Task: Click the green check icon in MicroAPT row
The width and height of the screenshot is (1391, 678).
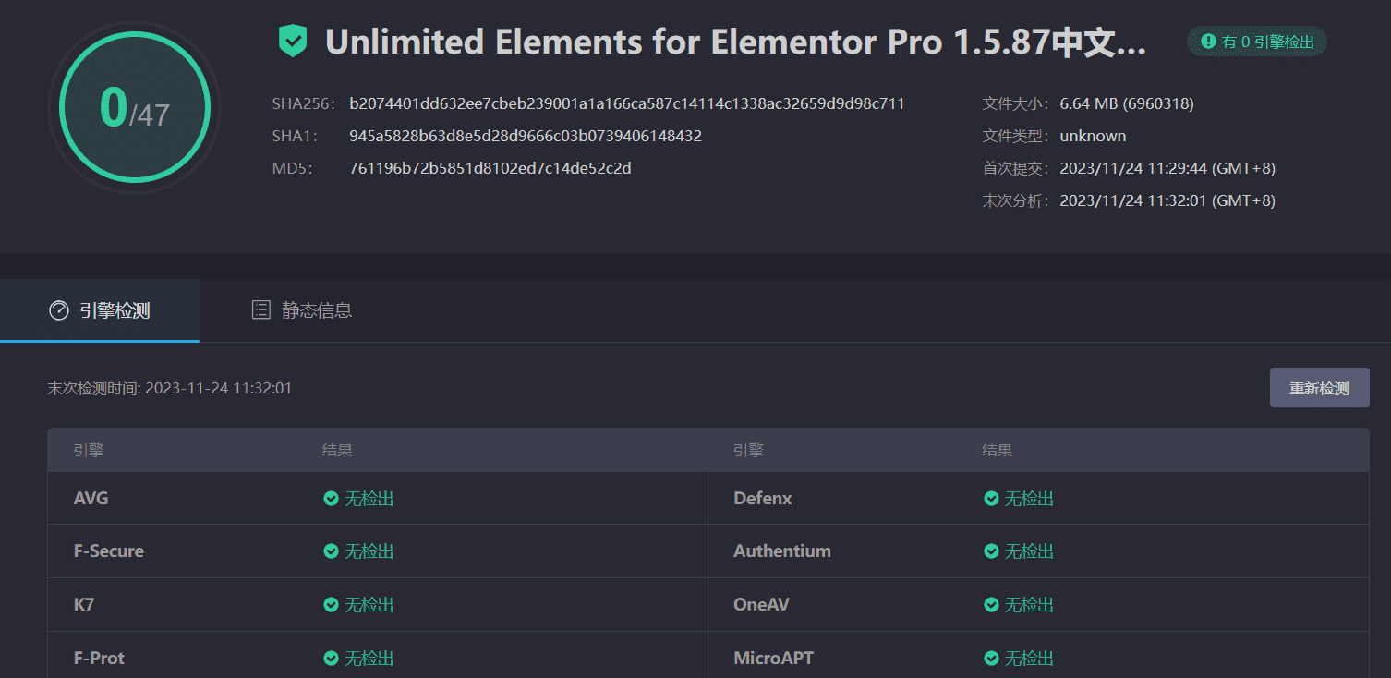Action: pyautogui.click(x=991, y=659)
